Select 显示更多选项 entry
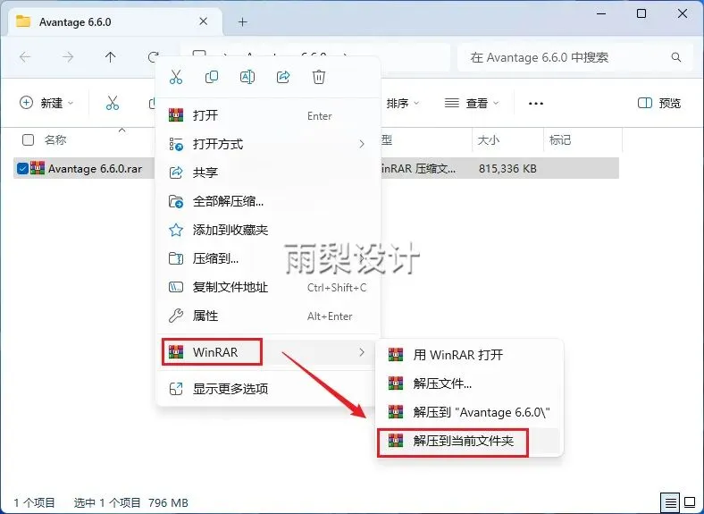704x514 pixels. [x=268, y=389]
